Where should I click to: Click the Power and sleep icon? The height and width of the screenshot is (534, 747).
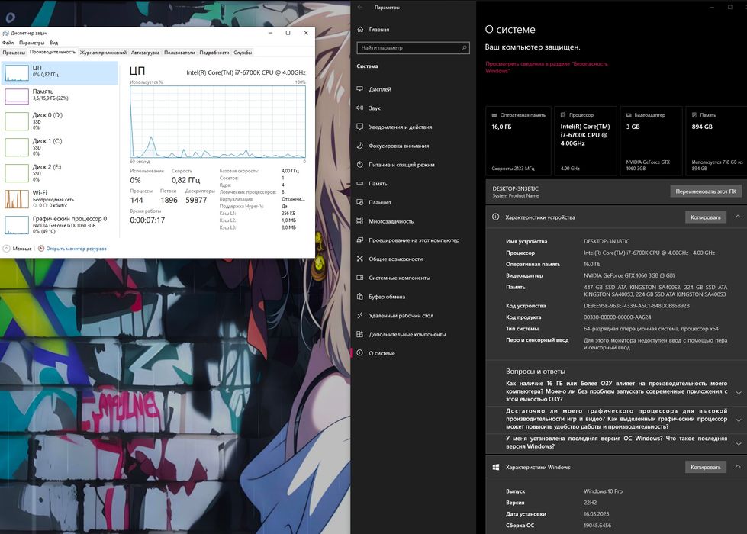point(359,164)
